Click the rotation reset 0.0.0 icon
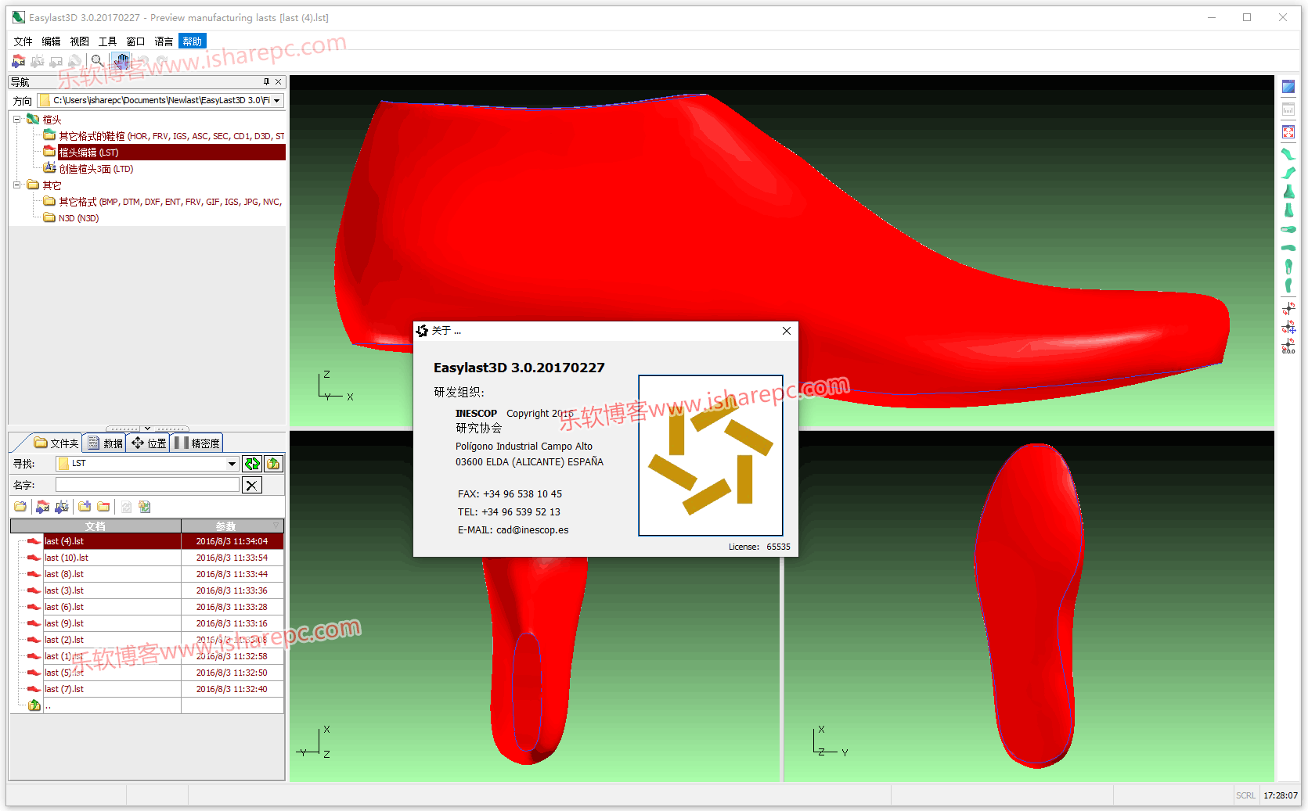The height and width of the screenshot is (811, 1308). pyautogui.click(x=1288, y=346)
